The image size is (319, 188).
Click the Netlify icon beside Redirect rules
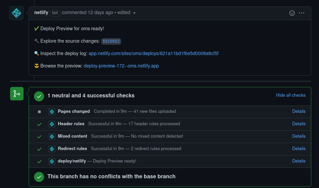pos(52,149)
